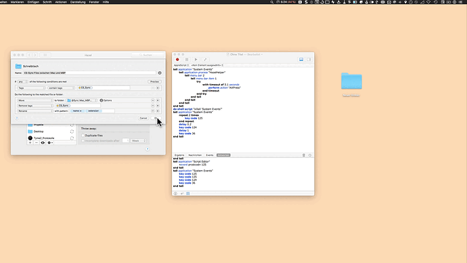
Task: Select the log view icon at bottom
Action: pyautogui.click(x=188, y=194)
